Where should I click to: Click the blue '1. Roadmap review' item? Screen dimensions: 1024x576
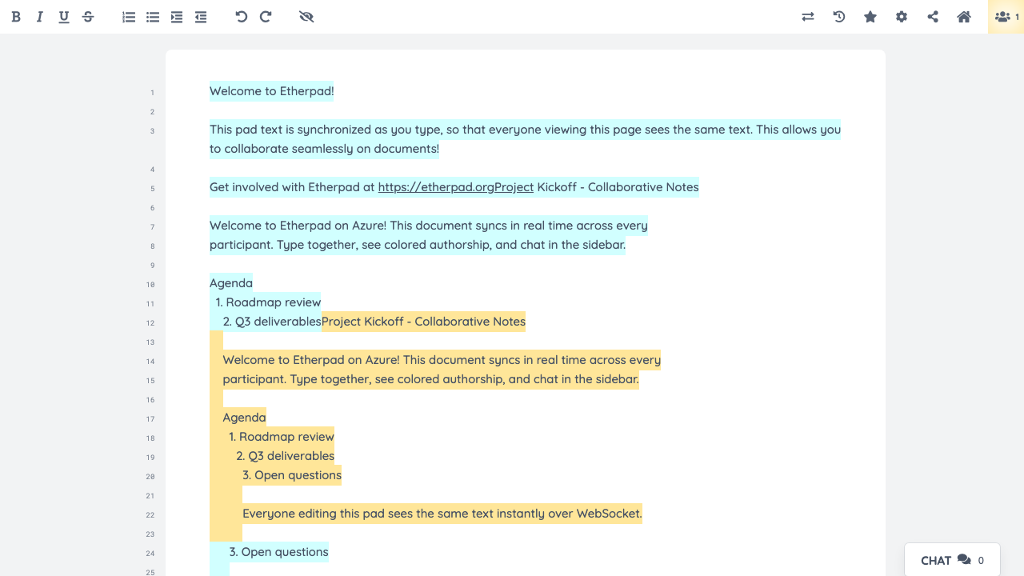pyautogui.click(x=268, y=302)
